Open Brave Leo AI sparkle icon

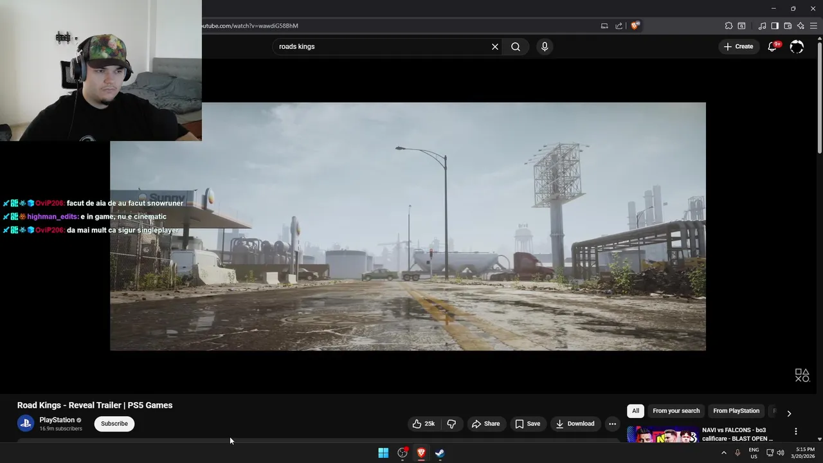pos(800,26)
